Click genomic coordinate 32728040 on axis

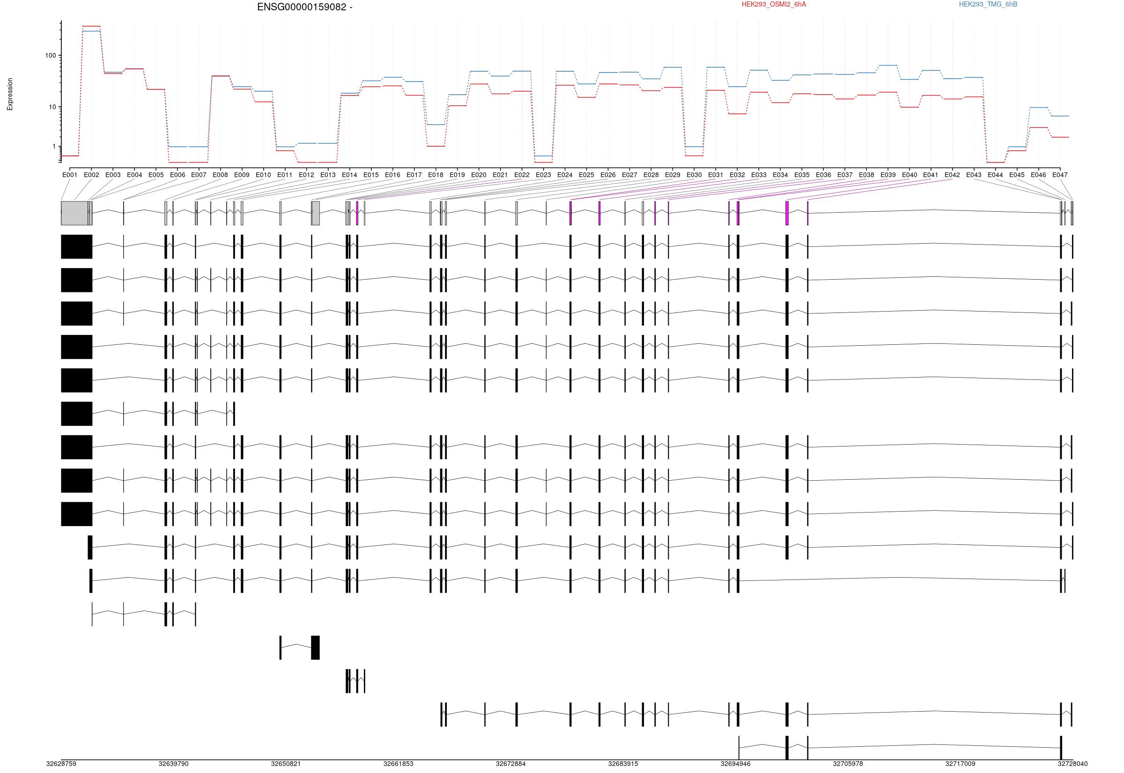point(1072,764)
